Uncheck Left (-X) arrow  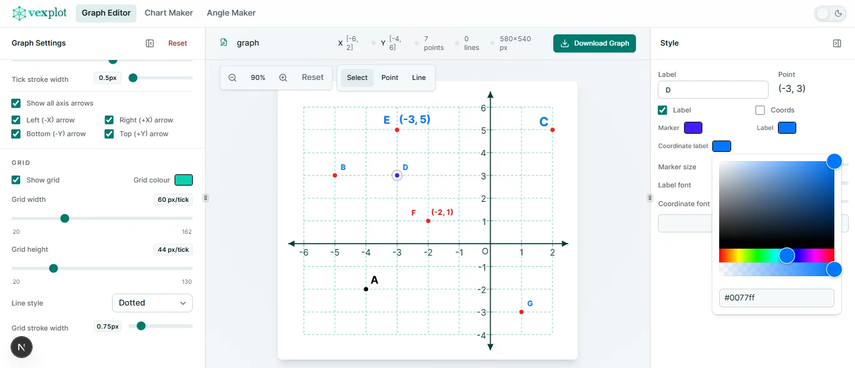click(x=16, y=120)
